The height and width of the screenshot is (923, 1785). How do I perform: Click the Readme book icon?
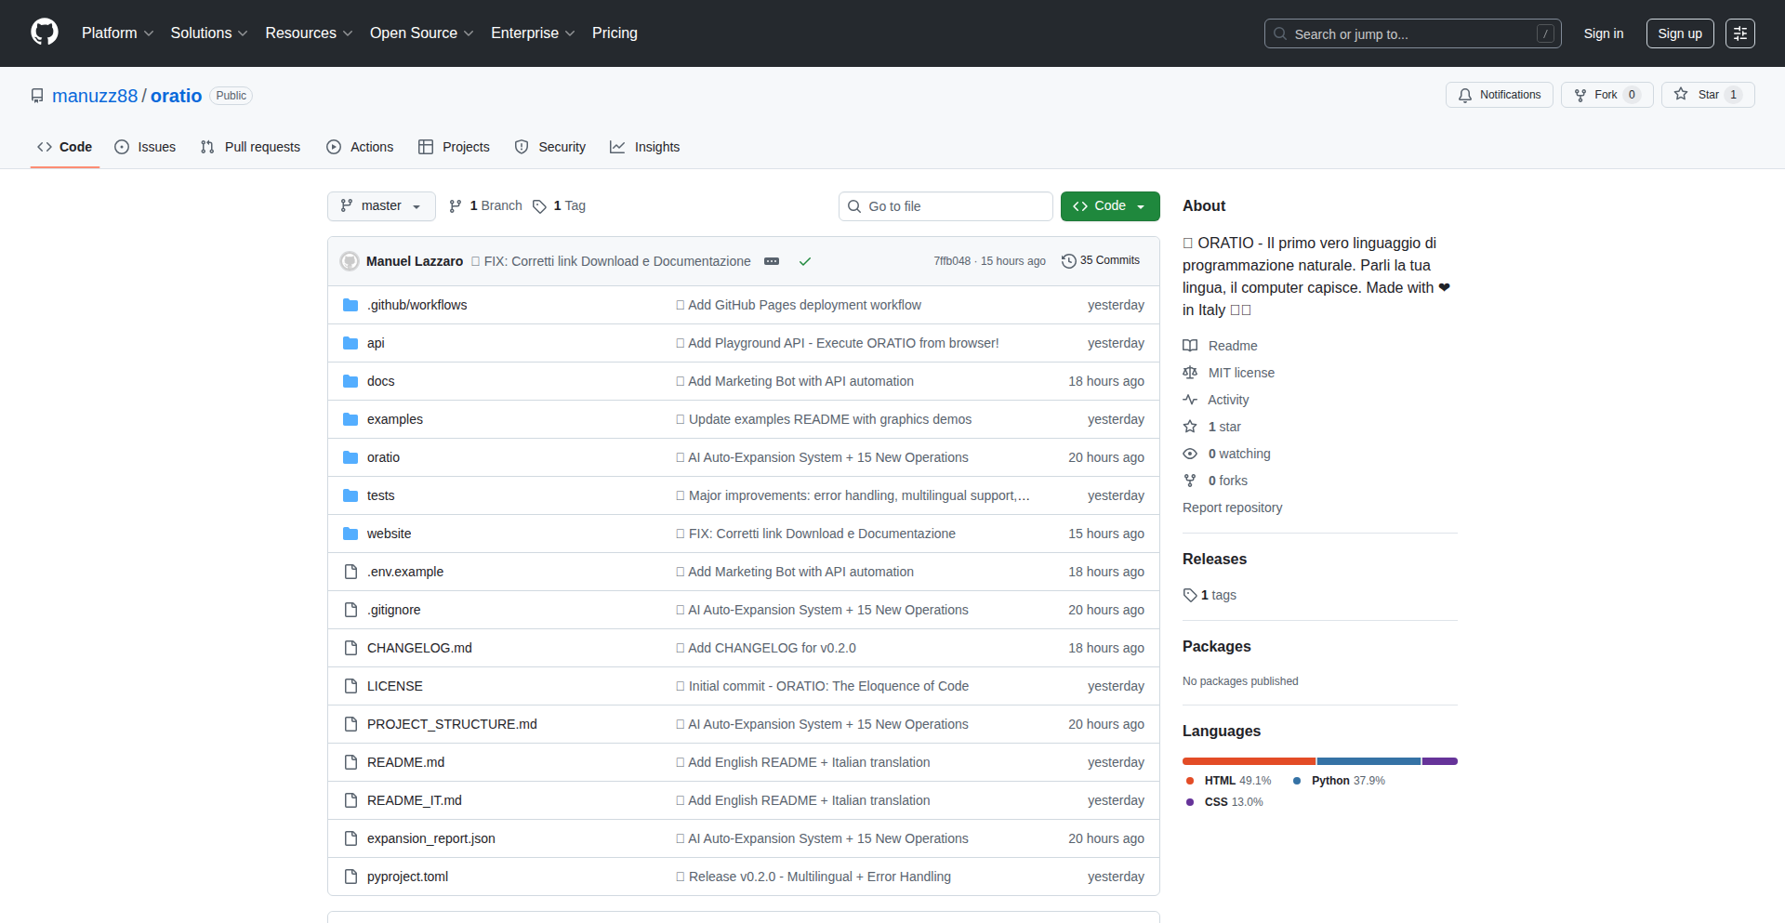pyautogui.click(x=1190, y=345)
